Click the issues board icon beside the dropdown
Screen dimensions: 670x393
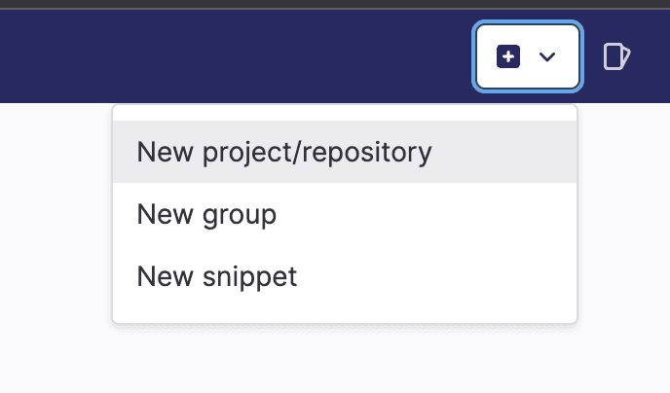(x=616, y=57)
